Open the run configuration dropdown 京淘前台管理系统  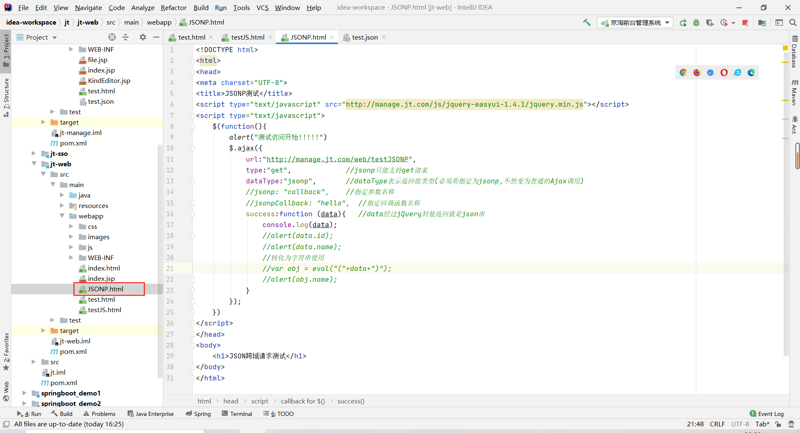point(635,23)
